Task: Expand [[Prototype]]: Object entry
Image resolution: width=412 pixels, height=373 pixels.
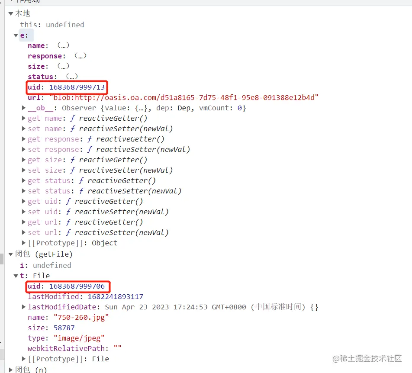Action: [24, 243]
